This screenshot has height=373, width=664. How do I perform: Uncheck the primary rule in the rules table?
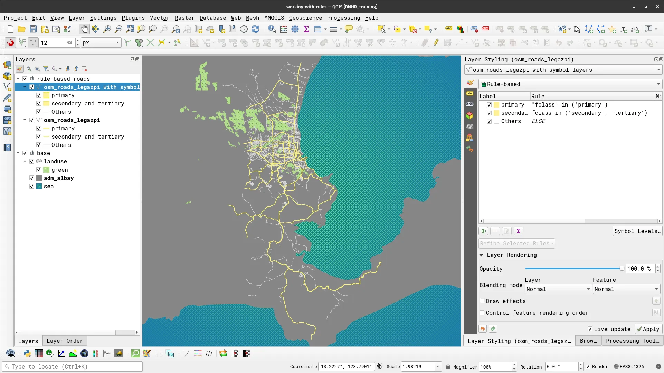click(490, 104)
